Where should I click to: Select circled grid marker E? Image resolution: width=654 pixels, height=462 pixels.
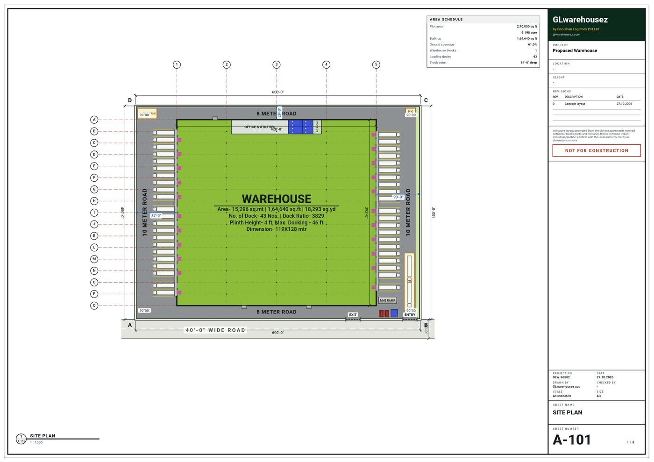[94, 166]
